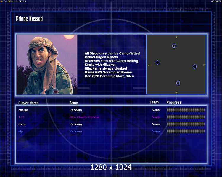Select player name "casino"
222x177 pixels.
point(23,110)
